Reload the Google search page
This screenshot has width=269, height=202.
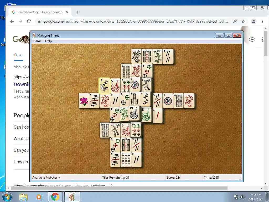click(29, 21)
